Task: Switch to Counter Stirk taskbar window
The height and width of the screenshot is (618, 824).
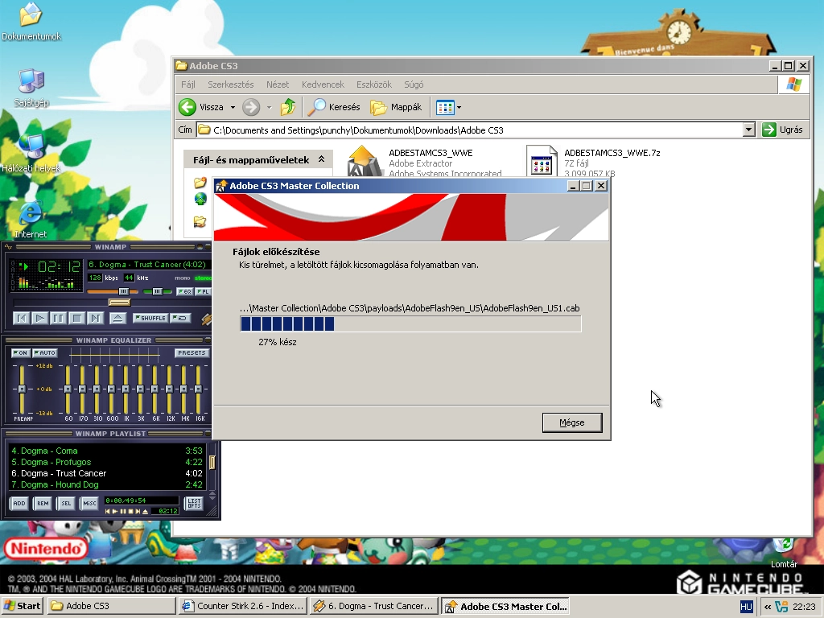Action: pyautogui.click(x=243, y=606)
